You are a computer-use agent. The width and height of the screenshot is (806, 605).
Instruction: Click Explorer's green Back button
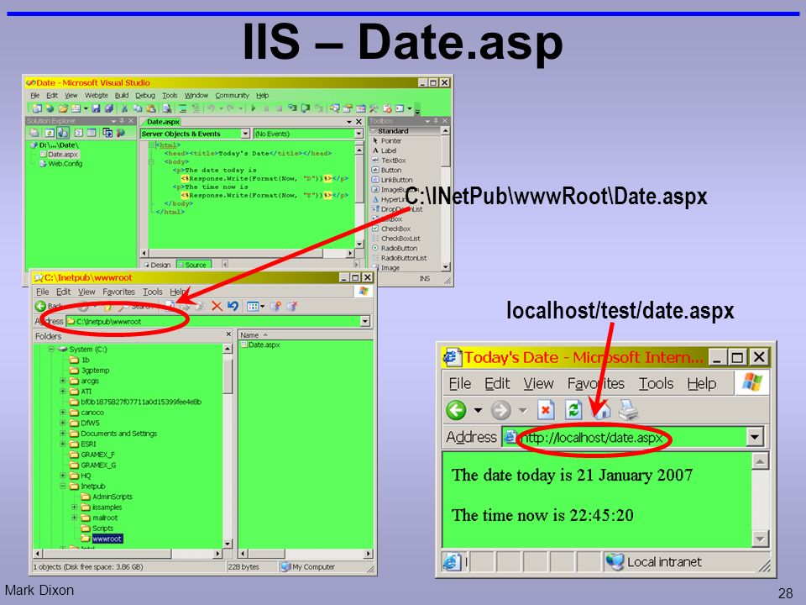coord(40,306)
